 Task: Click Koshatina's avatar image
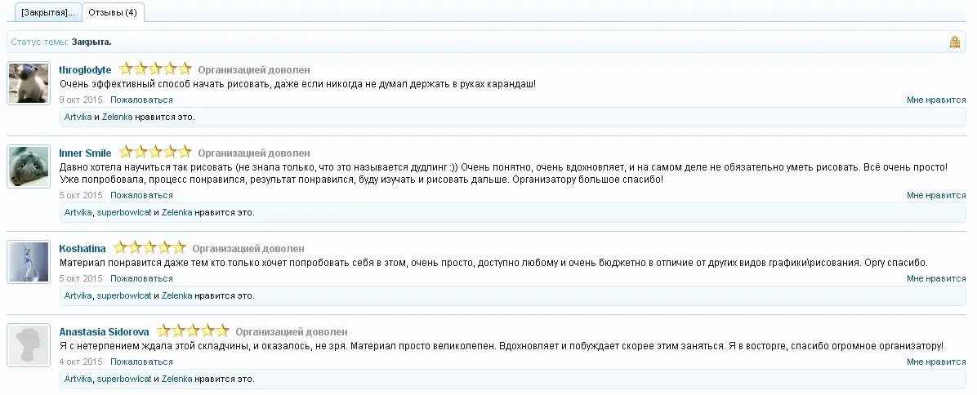[x=29, y=262]
